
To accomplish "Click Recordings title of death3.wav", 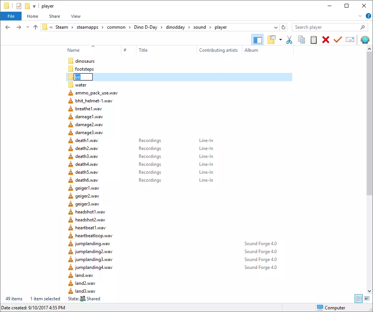I will pos(150,156).
